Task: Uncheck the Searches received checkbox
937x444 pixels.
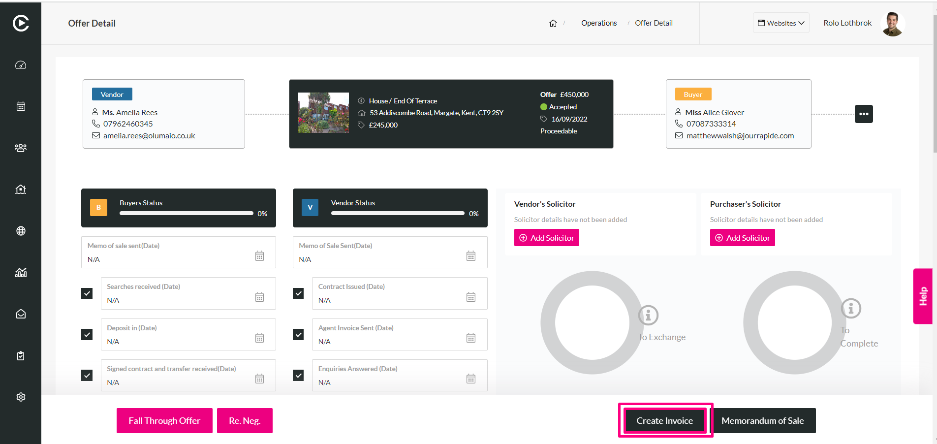Action: click(87, 293)
